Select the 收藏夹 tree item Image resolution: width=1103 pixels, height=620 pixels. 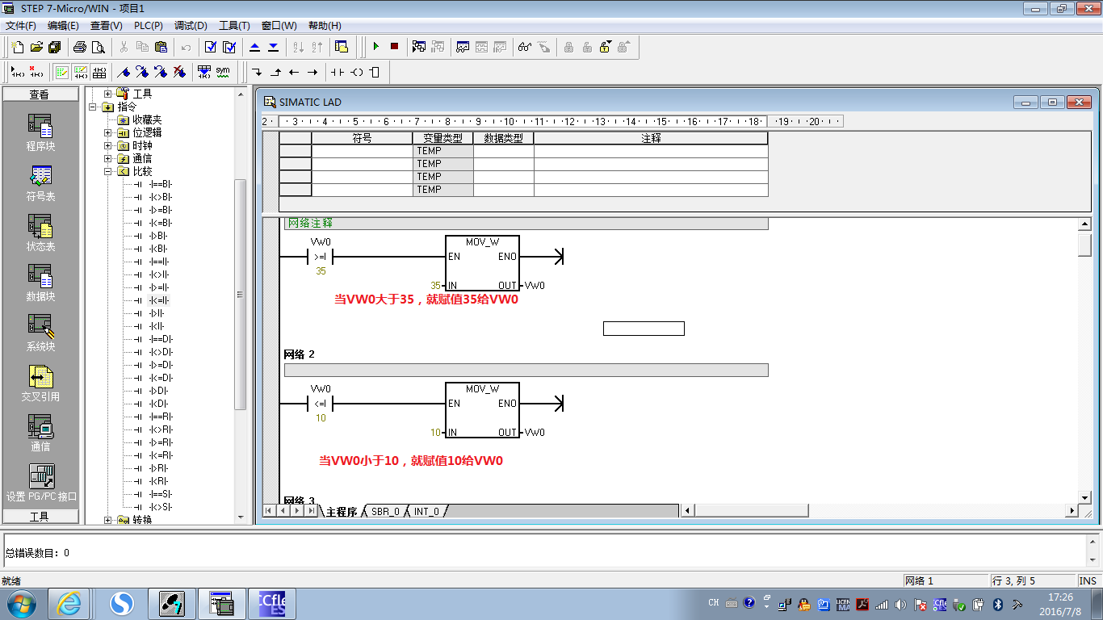point(147,119)
